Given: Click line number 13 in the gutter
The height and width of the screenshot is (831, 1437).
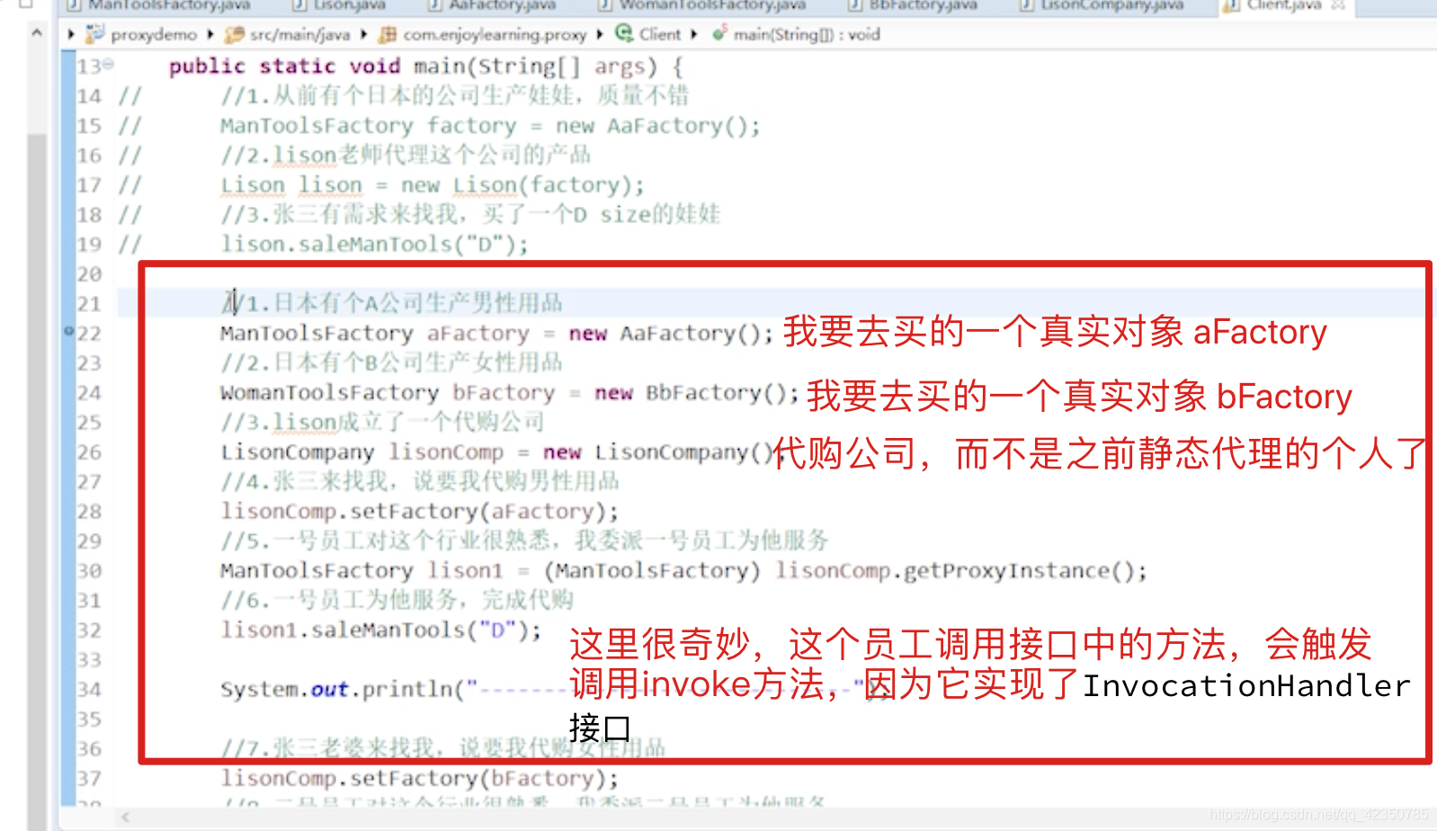Looking at the screenshot, I should click(x=89, y=67).
